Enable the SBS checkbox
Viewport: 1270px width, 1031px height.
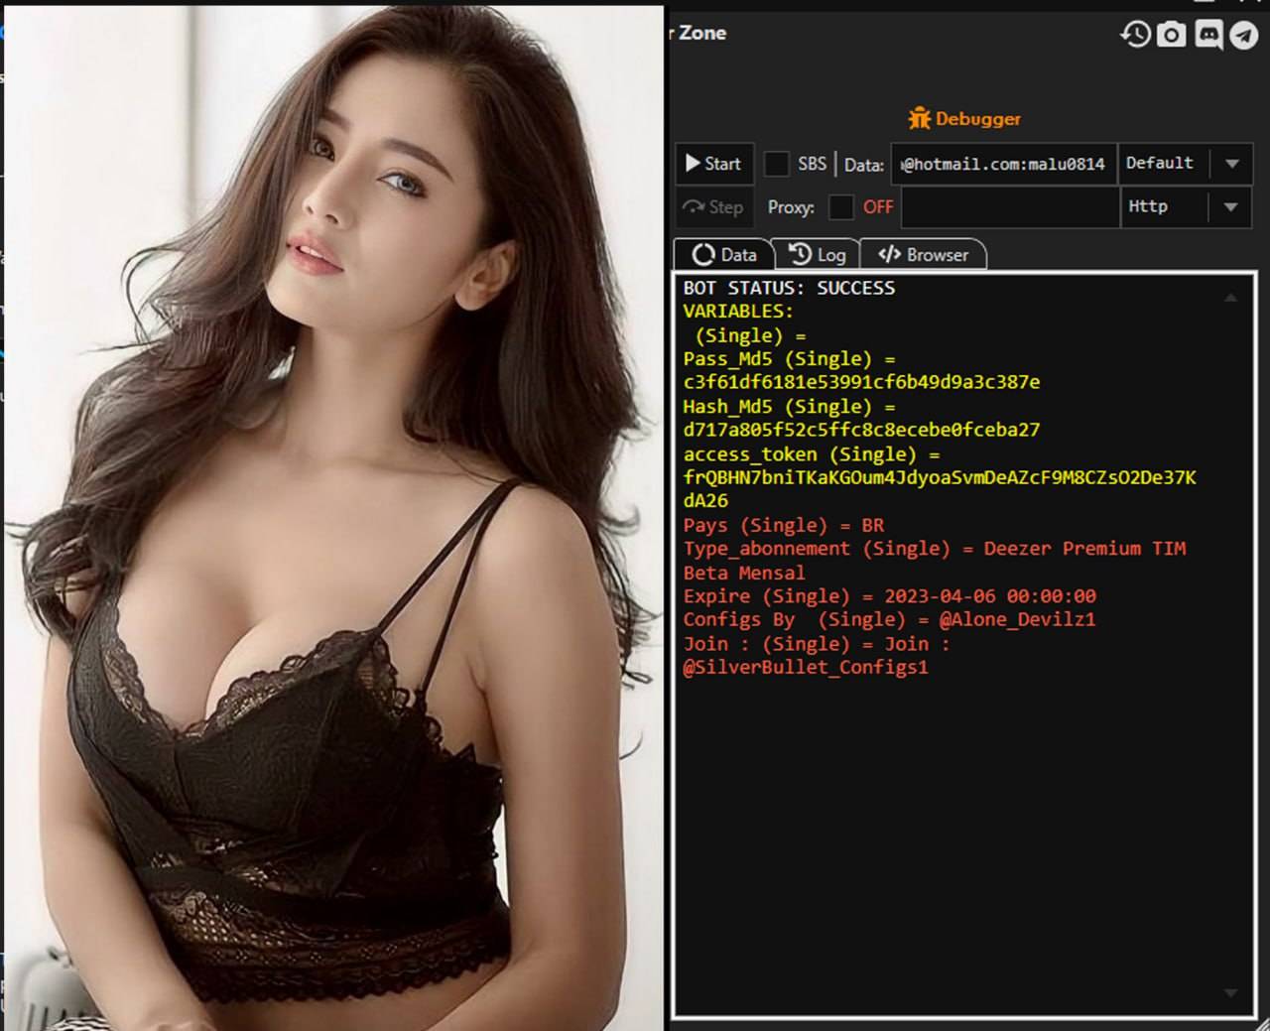(777, 164)
